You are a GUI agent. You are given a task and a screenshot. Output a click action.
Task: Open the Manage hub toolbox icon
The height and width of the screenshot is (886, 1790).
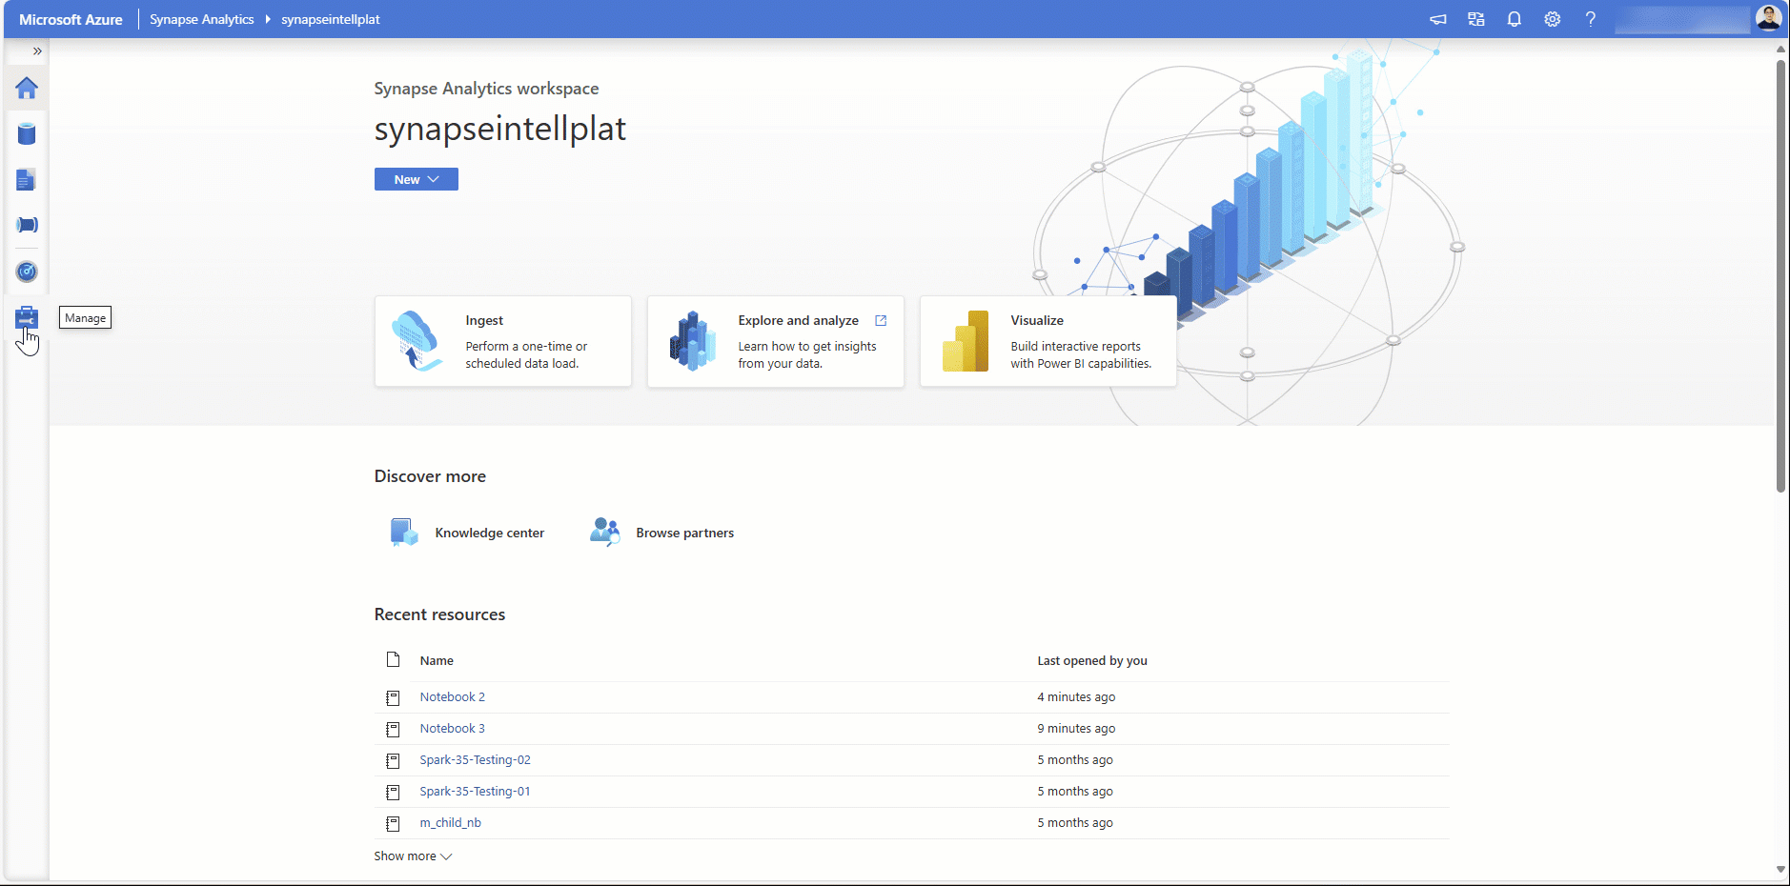27,318
